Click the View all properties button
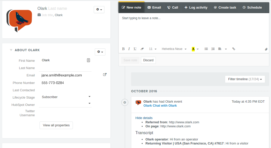Screen dimensions: 271x148 click(x=56, y=125)
